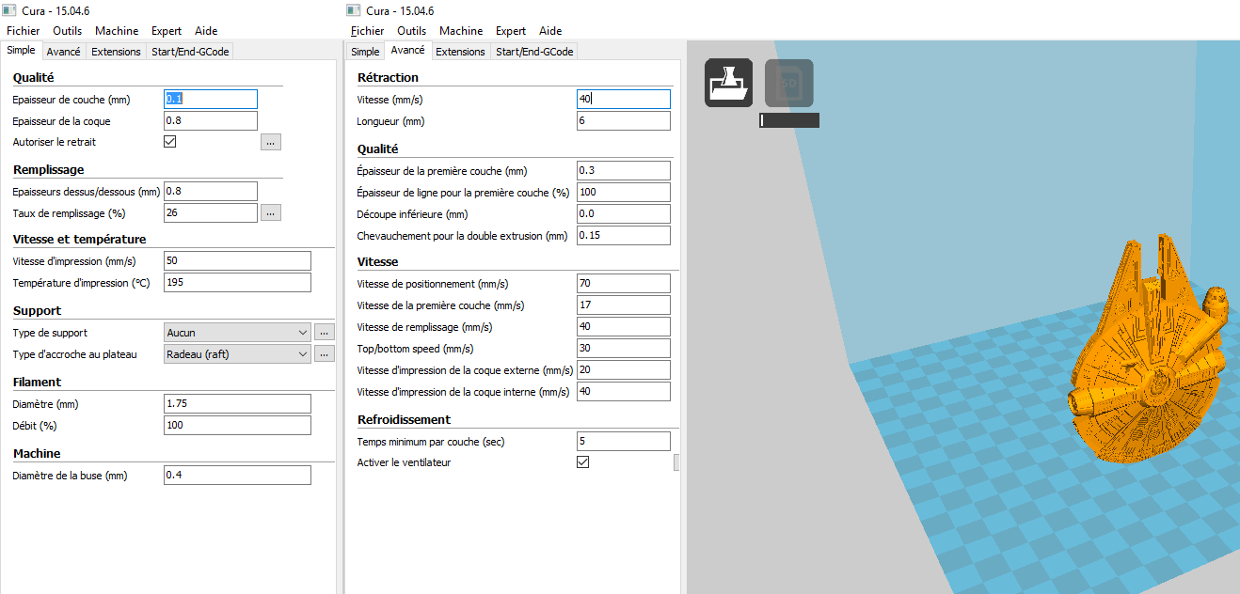
Task: Switch to Start/End-GCode tab in left window
Action: [x=190, y=52]
